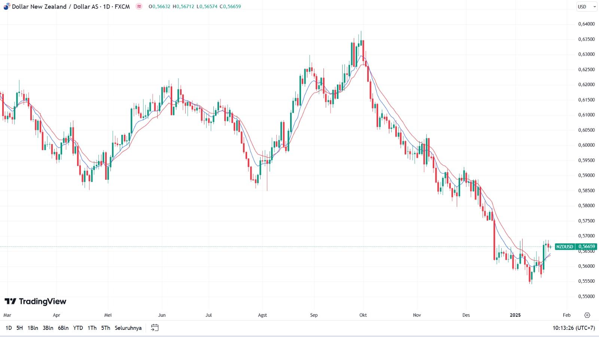Click the Des label on time axis
Viewport: 599px width, 337px height.
466,315
